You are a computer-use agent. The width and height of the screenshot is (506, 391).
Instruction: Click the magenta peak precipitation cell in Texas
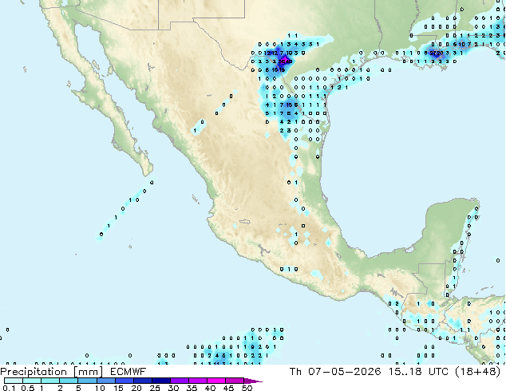(x=285, y=61)
